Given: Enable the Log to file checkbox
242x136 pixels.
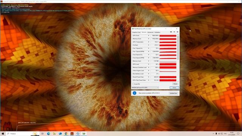Looking at the screenshot, I should 133,84.
